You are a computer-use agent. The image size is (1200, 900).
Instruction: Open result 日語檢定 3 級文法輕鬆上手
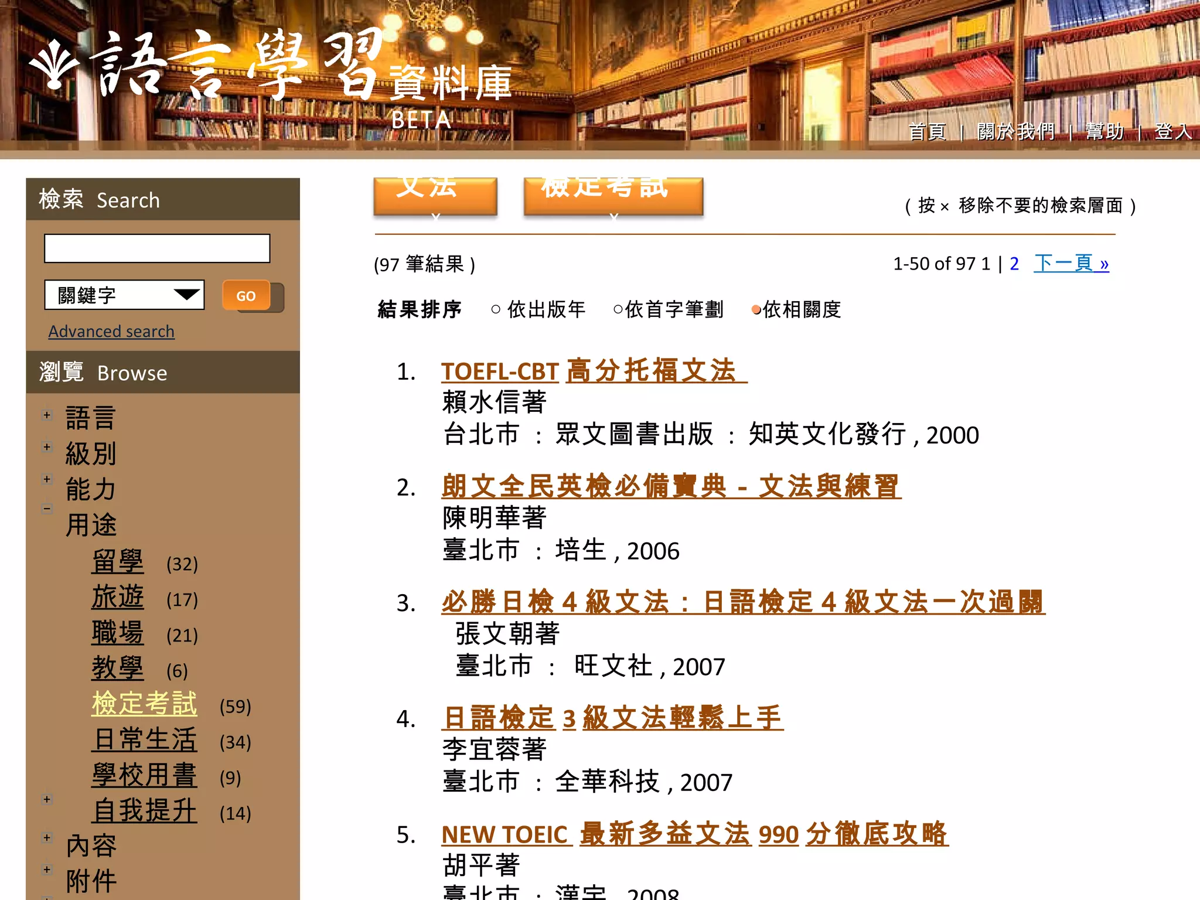[612, 718]
